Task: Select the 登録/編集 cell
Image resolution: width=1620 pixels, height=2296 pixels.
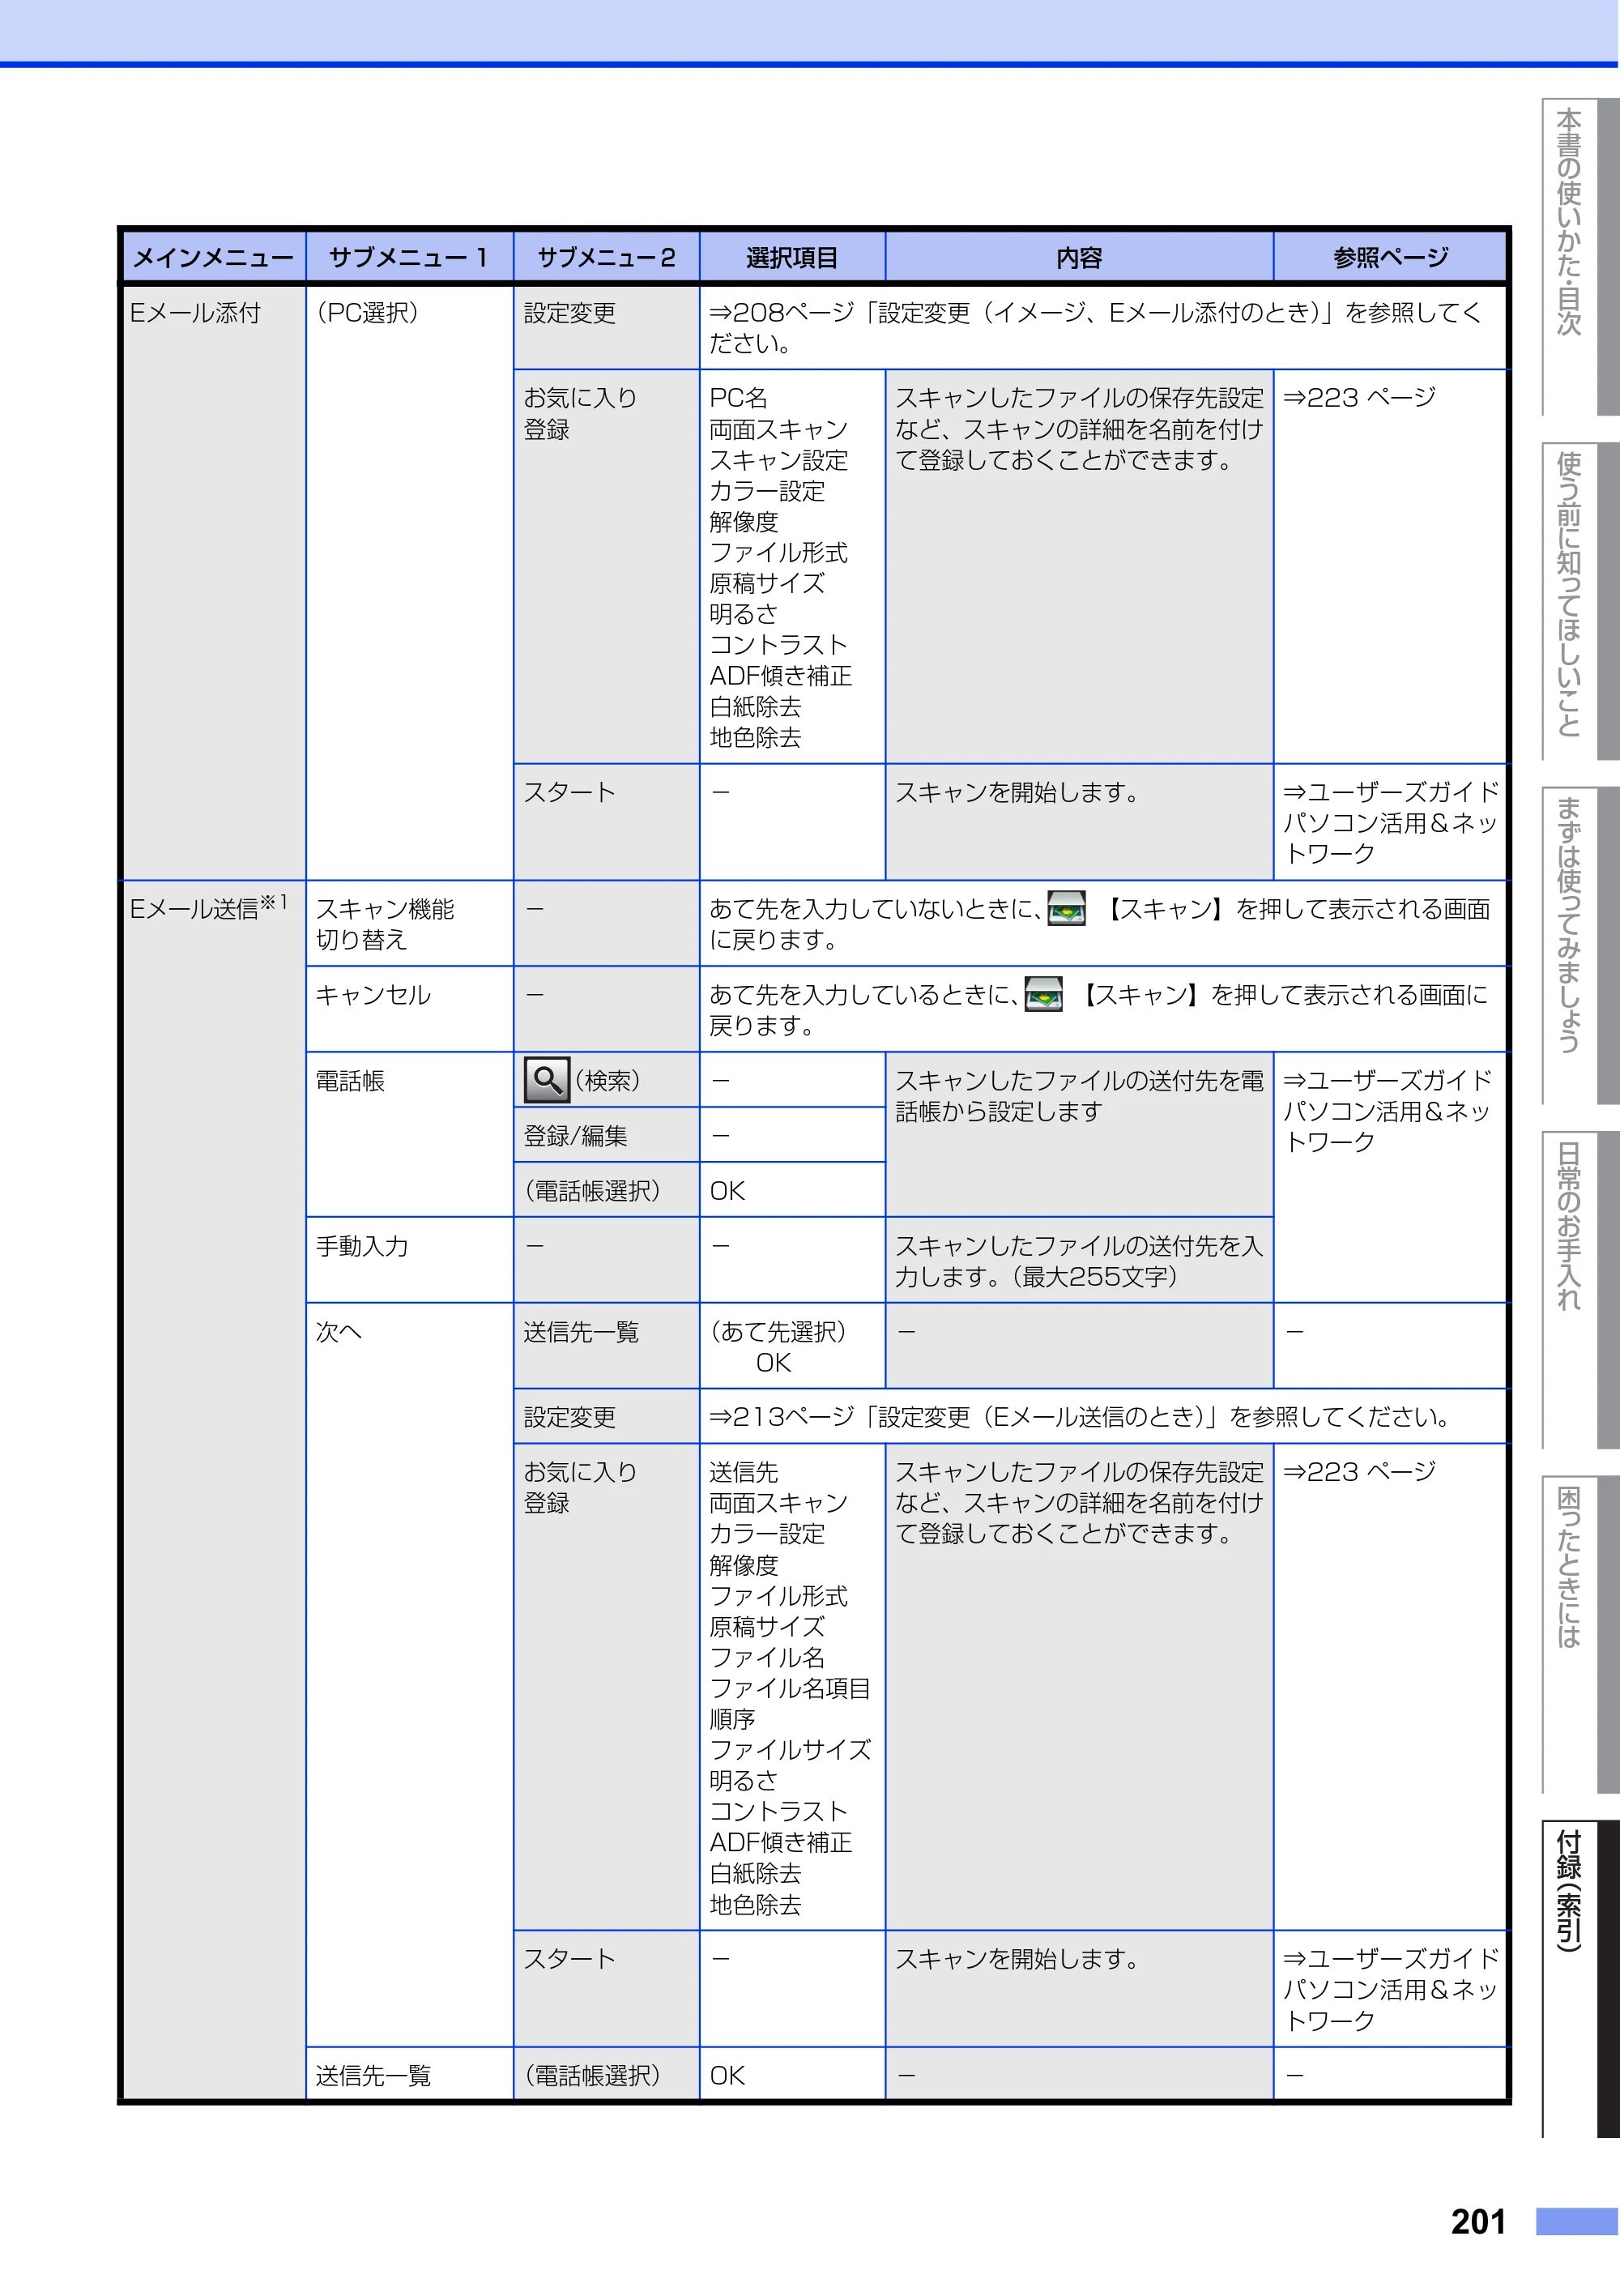Action: point(606,1135)
